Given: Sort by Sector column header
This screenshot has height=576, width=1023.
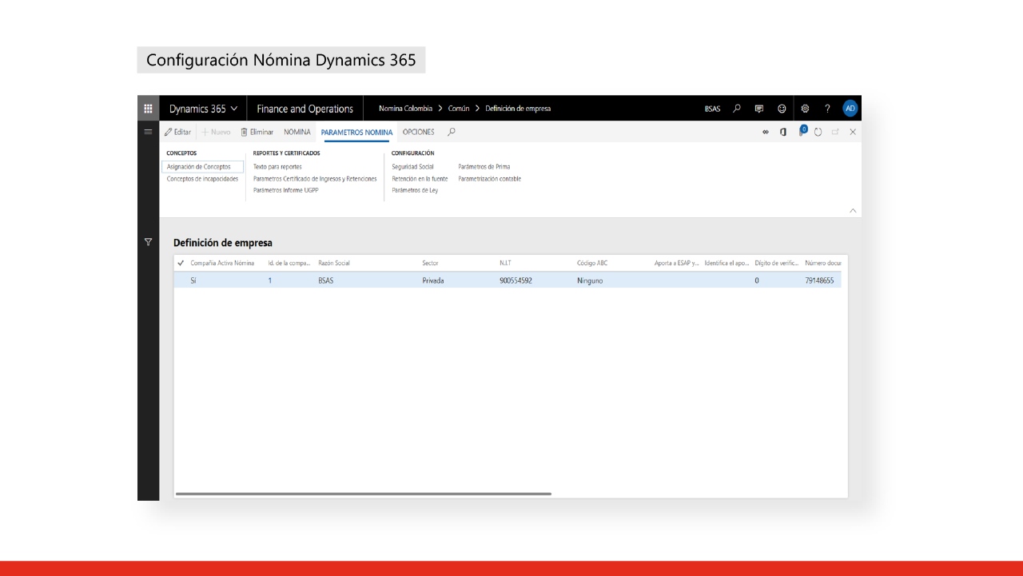Looking at the screenshot, I should (x=430, y=263).
